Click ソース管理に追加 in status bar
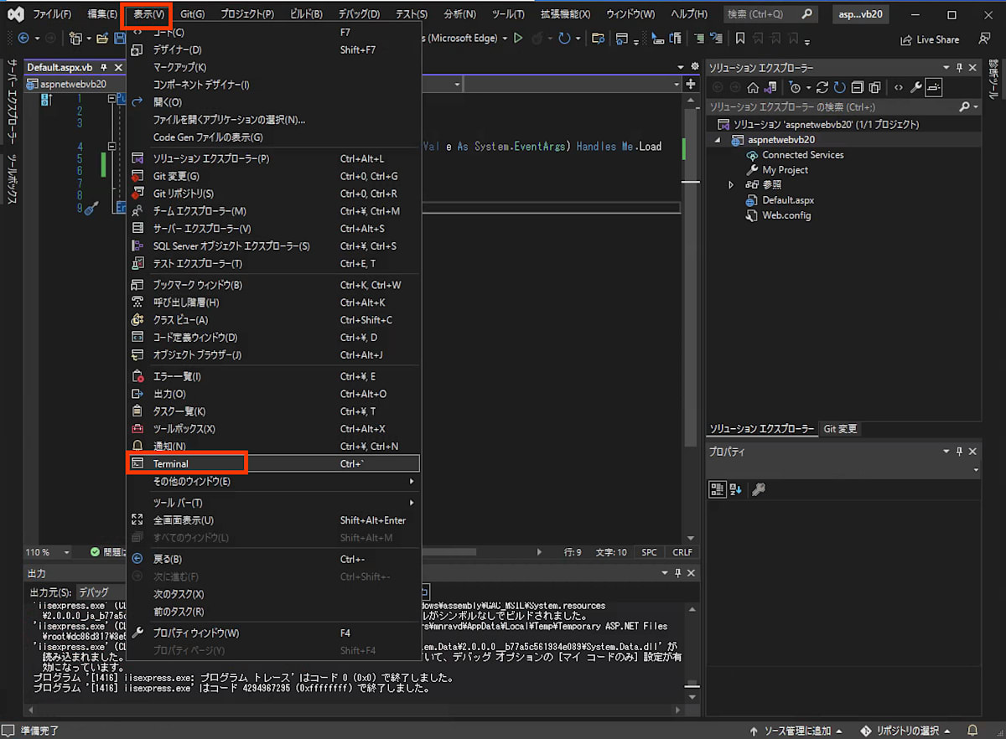Viewport: 1006px width, 739px height. click(796, 731)
